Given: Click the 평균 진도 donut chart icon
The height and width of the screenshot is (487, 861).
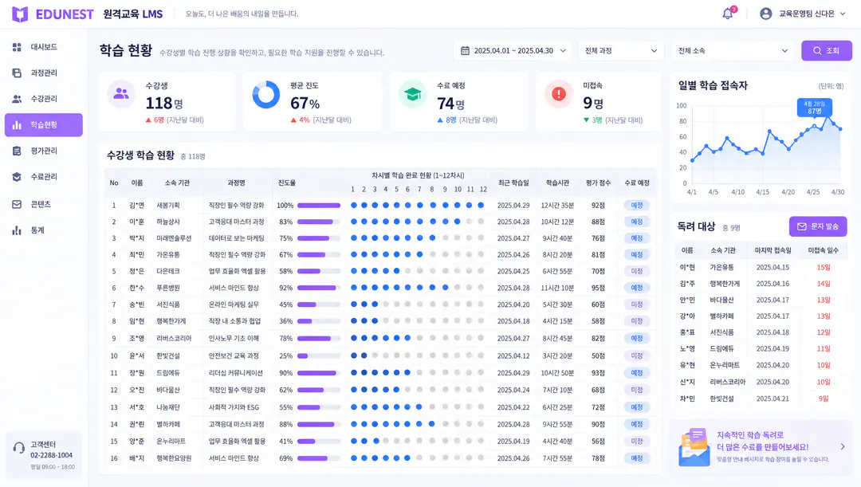Looking at the screenshot, I should (266, 94).
